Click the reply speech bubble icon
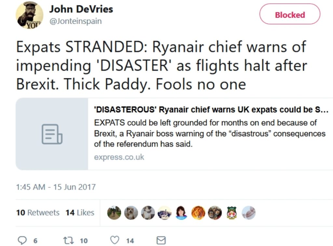 (x=22, y=240)
